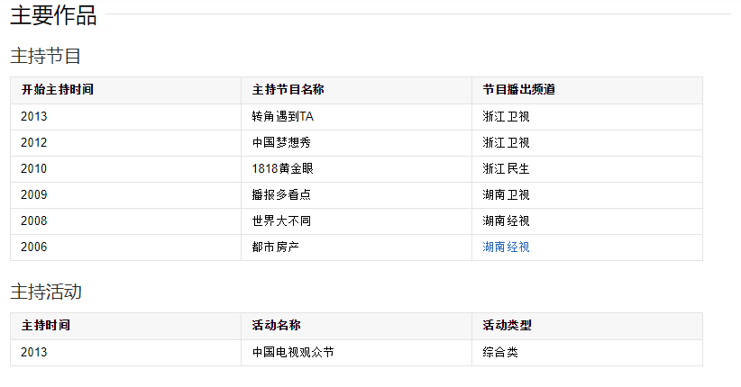Click the 湖南卫视 channel cell
The height and width of the screenshot is (387, 741).
click(506, 194)
